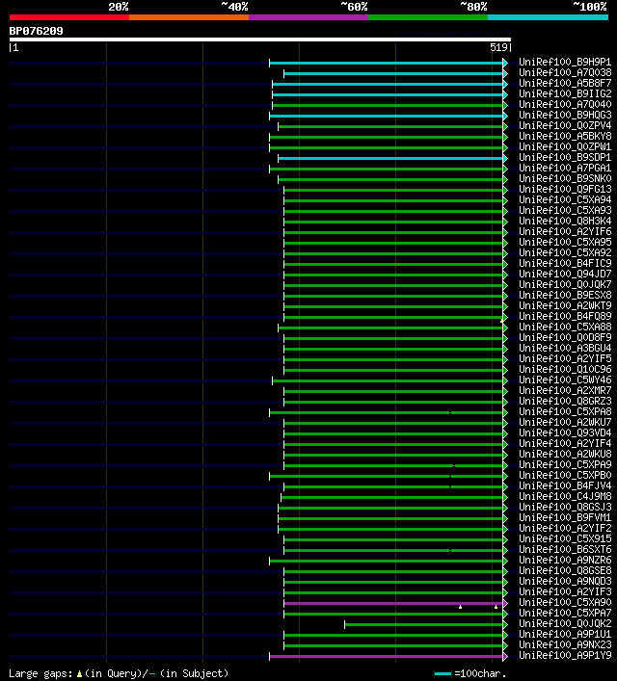Select the label UniRef100_B9SDP1

pyautogui.click(x=565, y=157)
